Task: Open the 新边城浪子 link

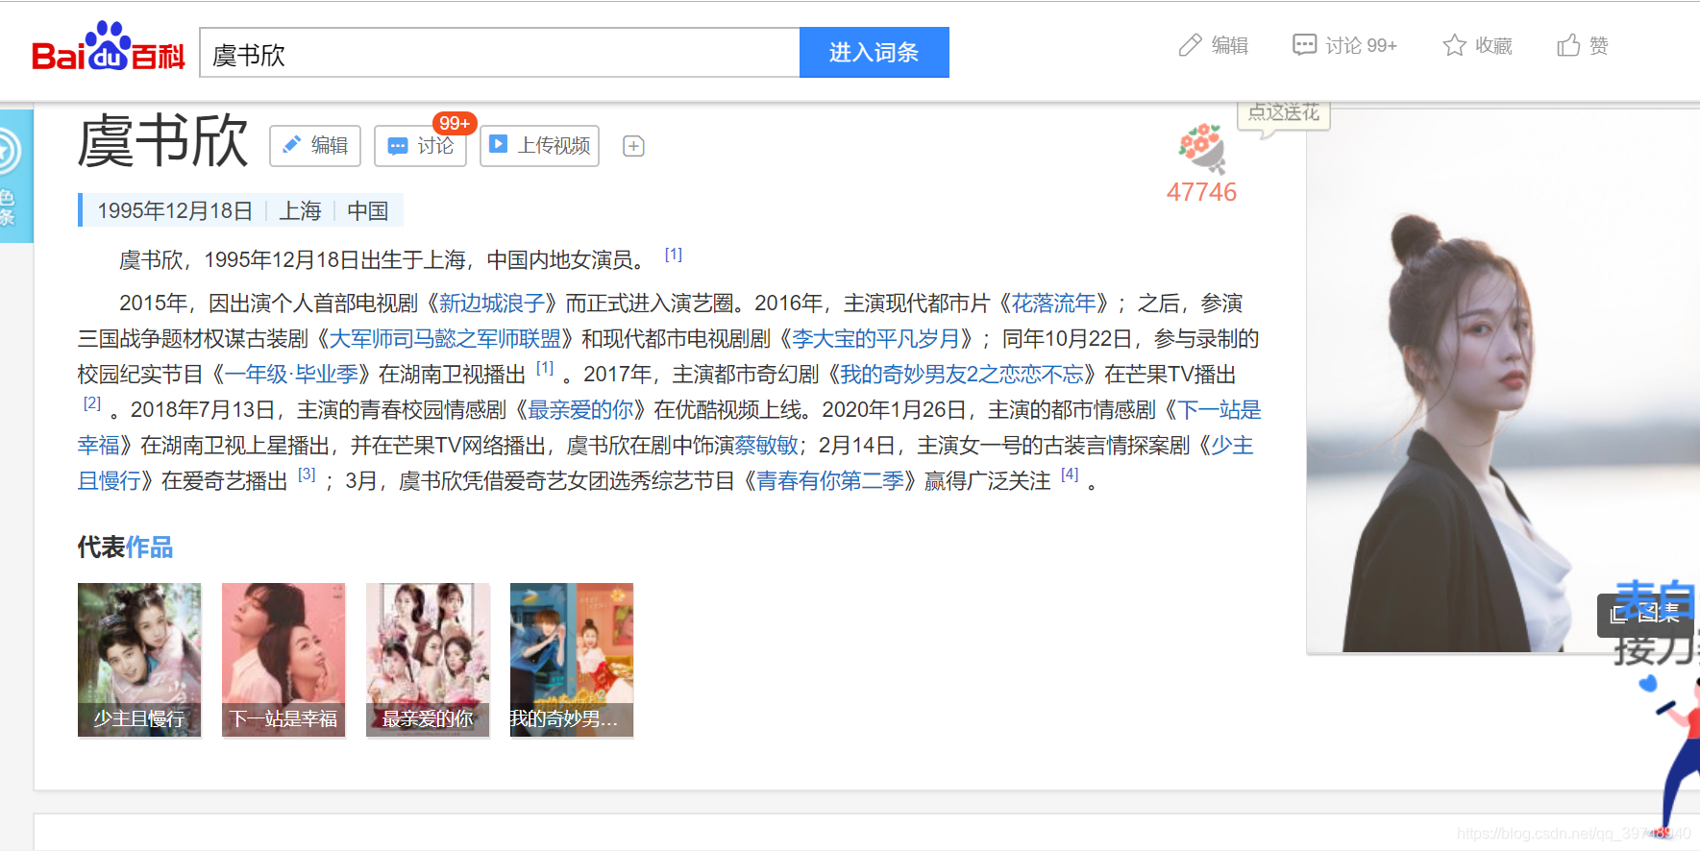Action: pyautogui.click(x=491, y=304)
